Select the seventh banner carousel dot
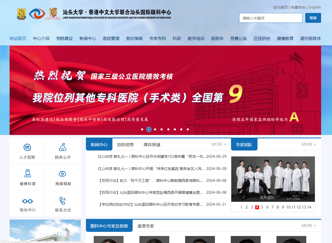Viewport: 332px width, 243px height. coord(181,129)
